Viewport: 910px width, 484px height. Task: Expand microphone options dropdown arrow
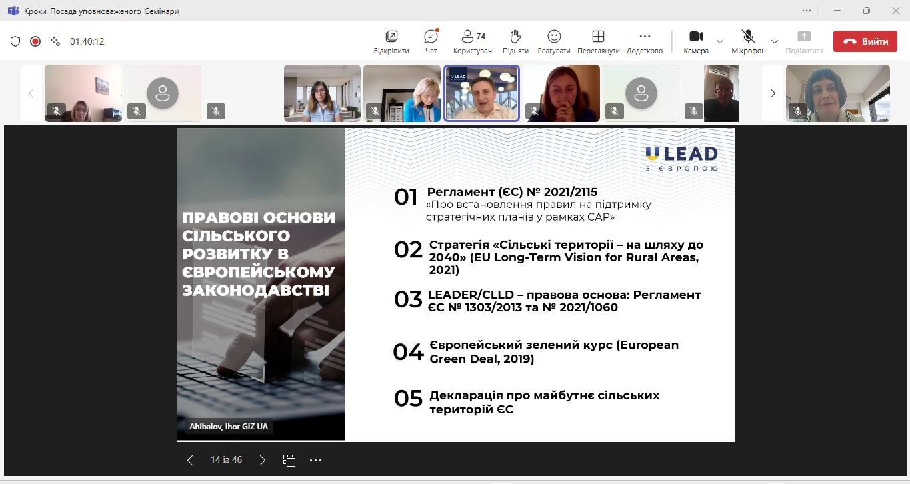pos(774,41)
